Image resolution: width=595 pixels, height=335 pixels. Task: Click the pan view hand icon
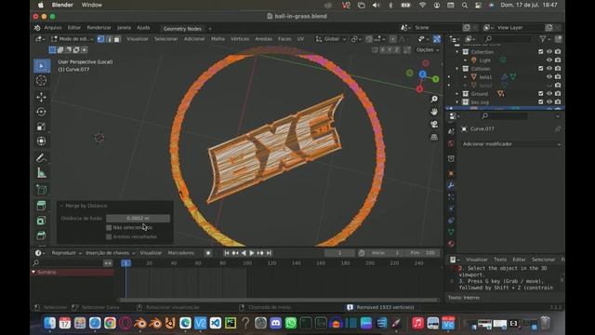tap(434, 112)
